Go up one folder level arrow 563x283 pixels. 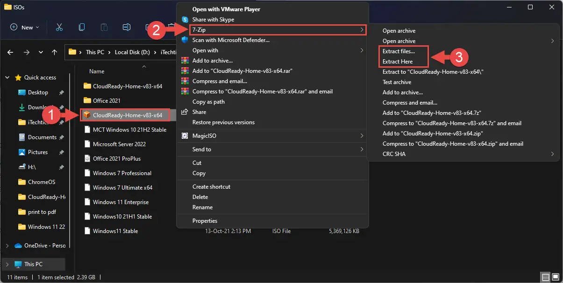click(55, 52)
